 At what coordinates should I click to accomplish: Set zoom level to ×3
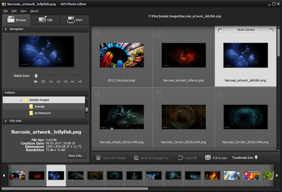point(65,81)
